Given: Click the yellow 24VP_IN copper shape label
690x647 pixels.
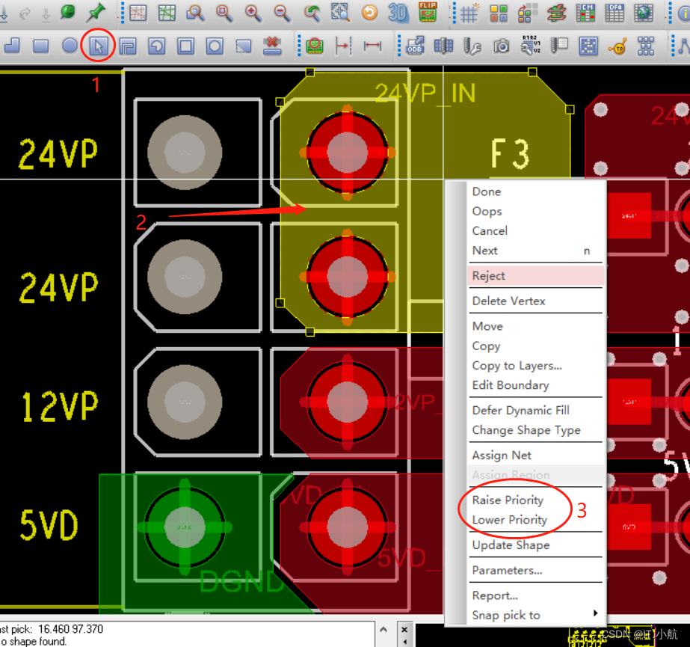Looking at the screenshot, I should pyautogui.click(x=425, y=93).
